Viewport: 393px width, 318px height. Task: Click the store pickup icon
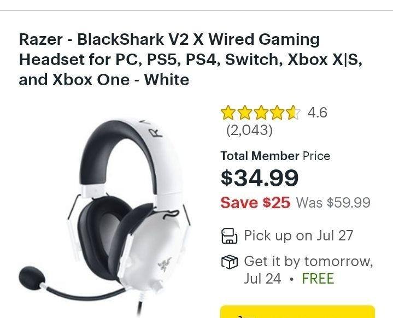pos(230,236)
